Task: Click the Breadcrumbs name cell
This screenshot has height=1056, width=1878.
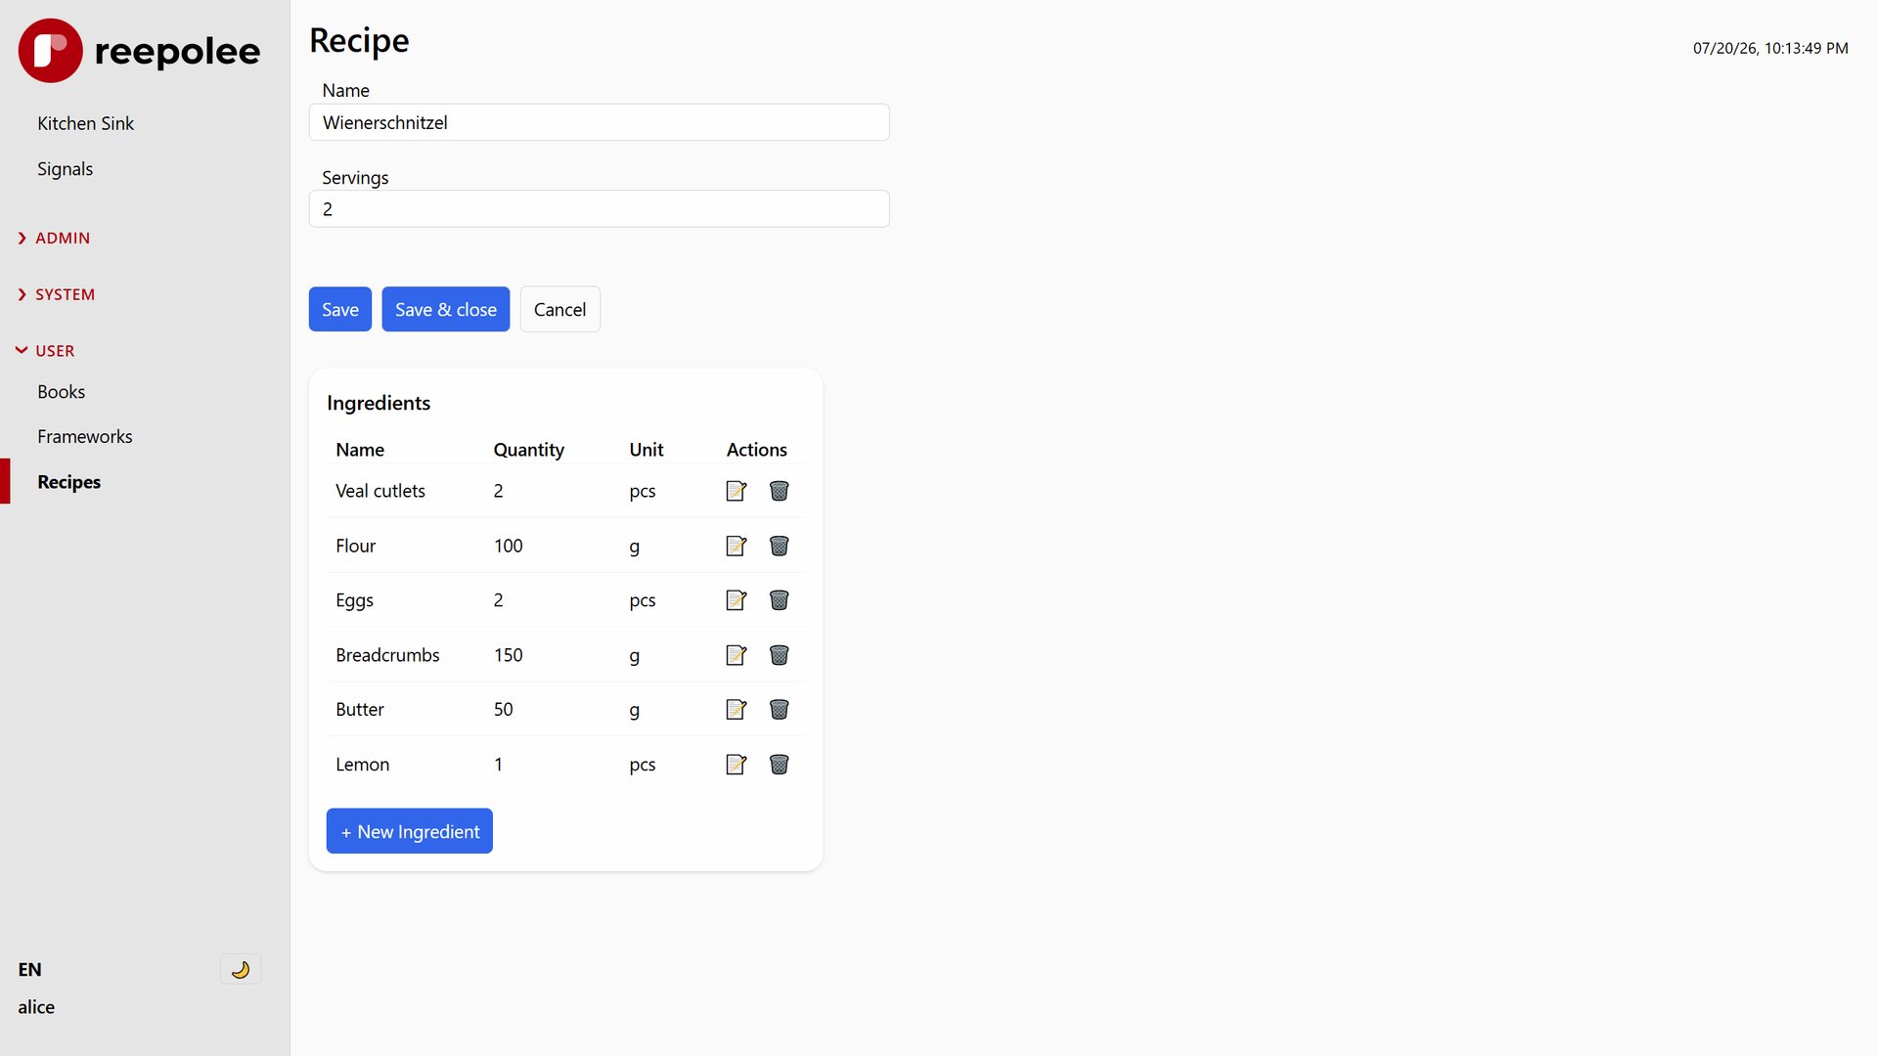Action: coord(387,655)
